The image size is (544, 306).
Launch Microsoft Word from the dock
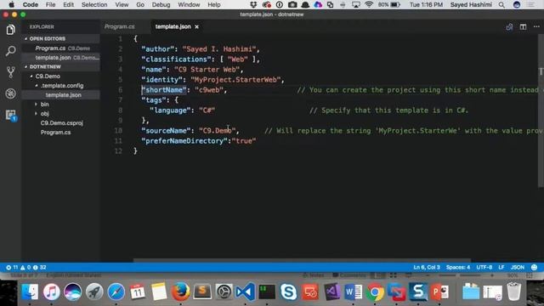[x=354, y=292]
